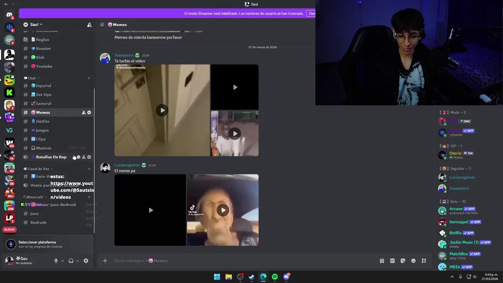
Task: Open the Youtube channel
Action: 57,66
